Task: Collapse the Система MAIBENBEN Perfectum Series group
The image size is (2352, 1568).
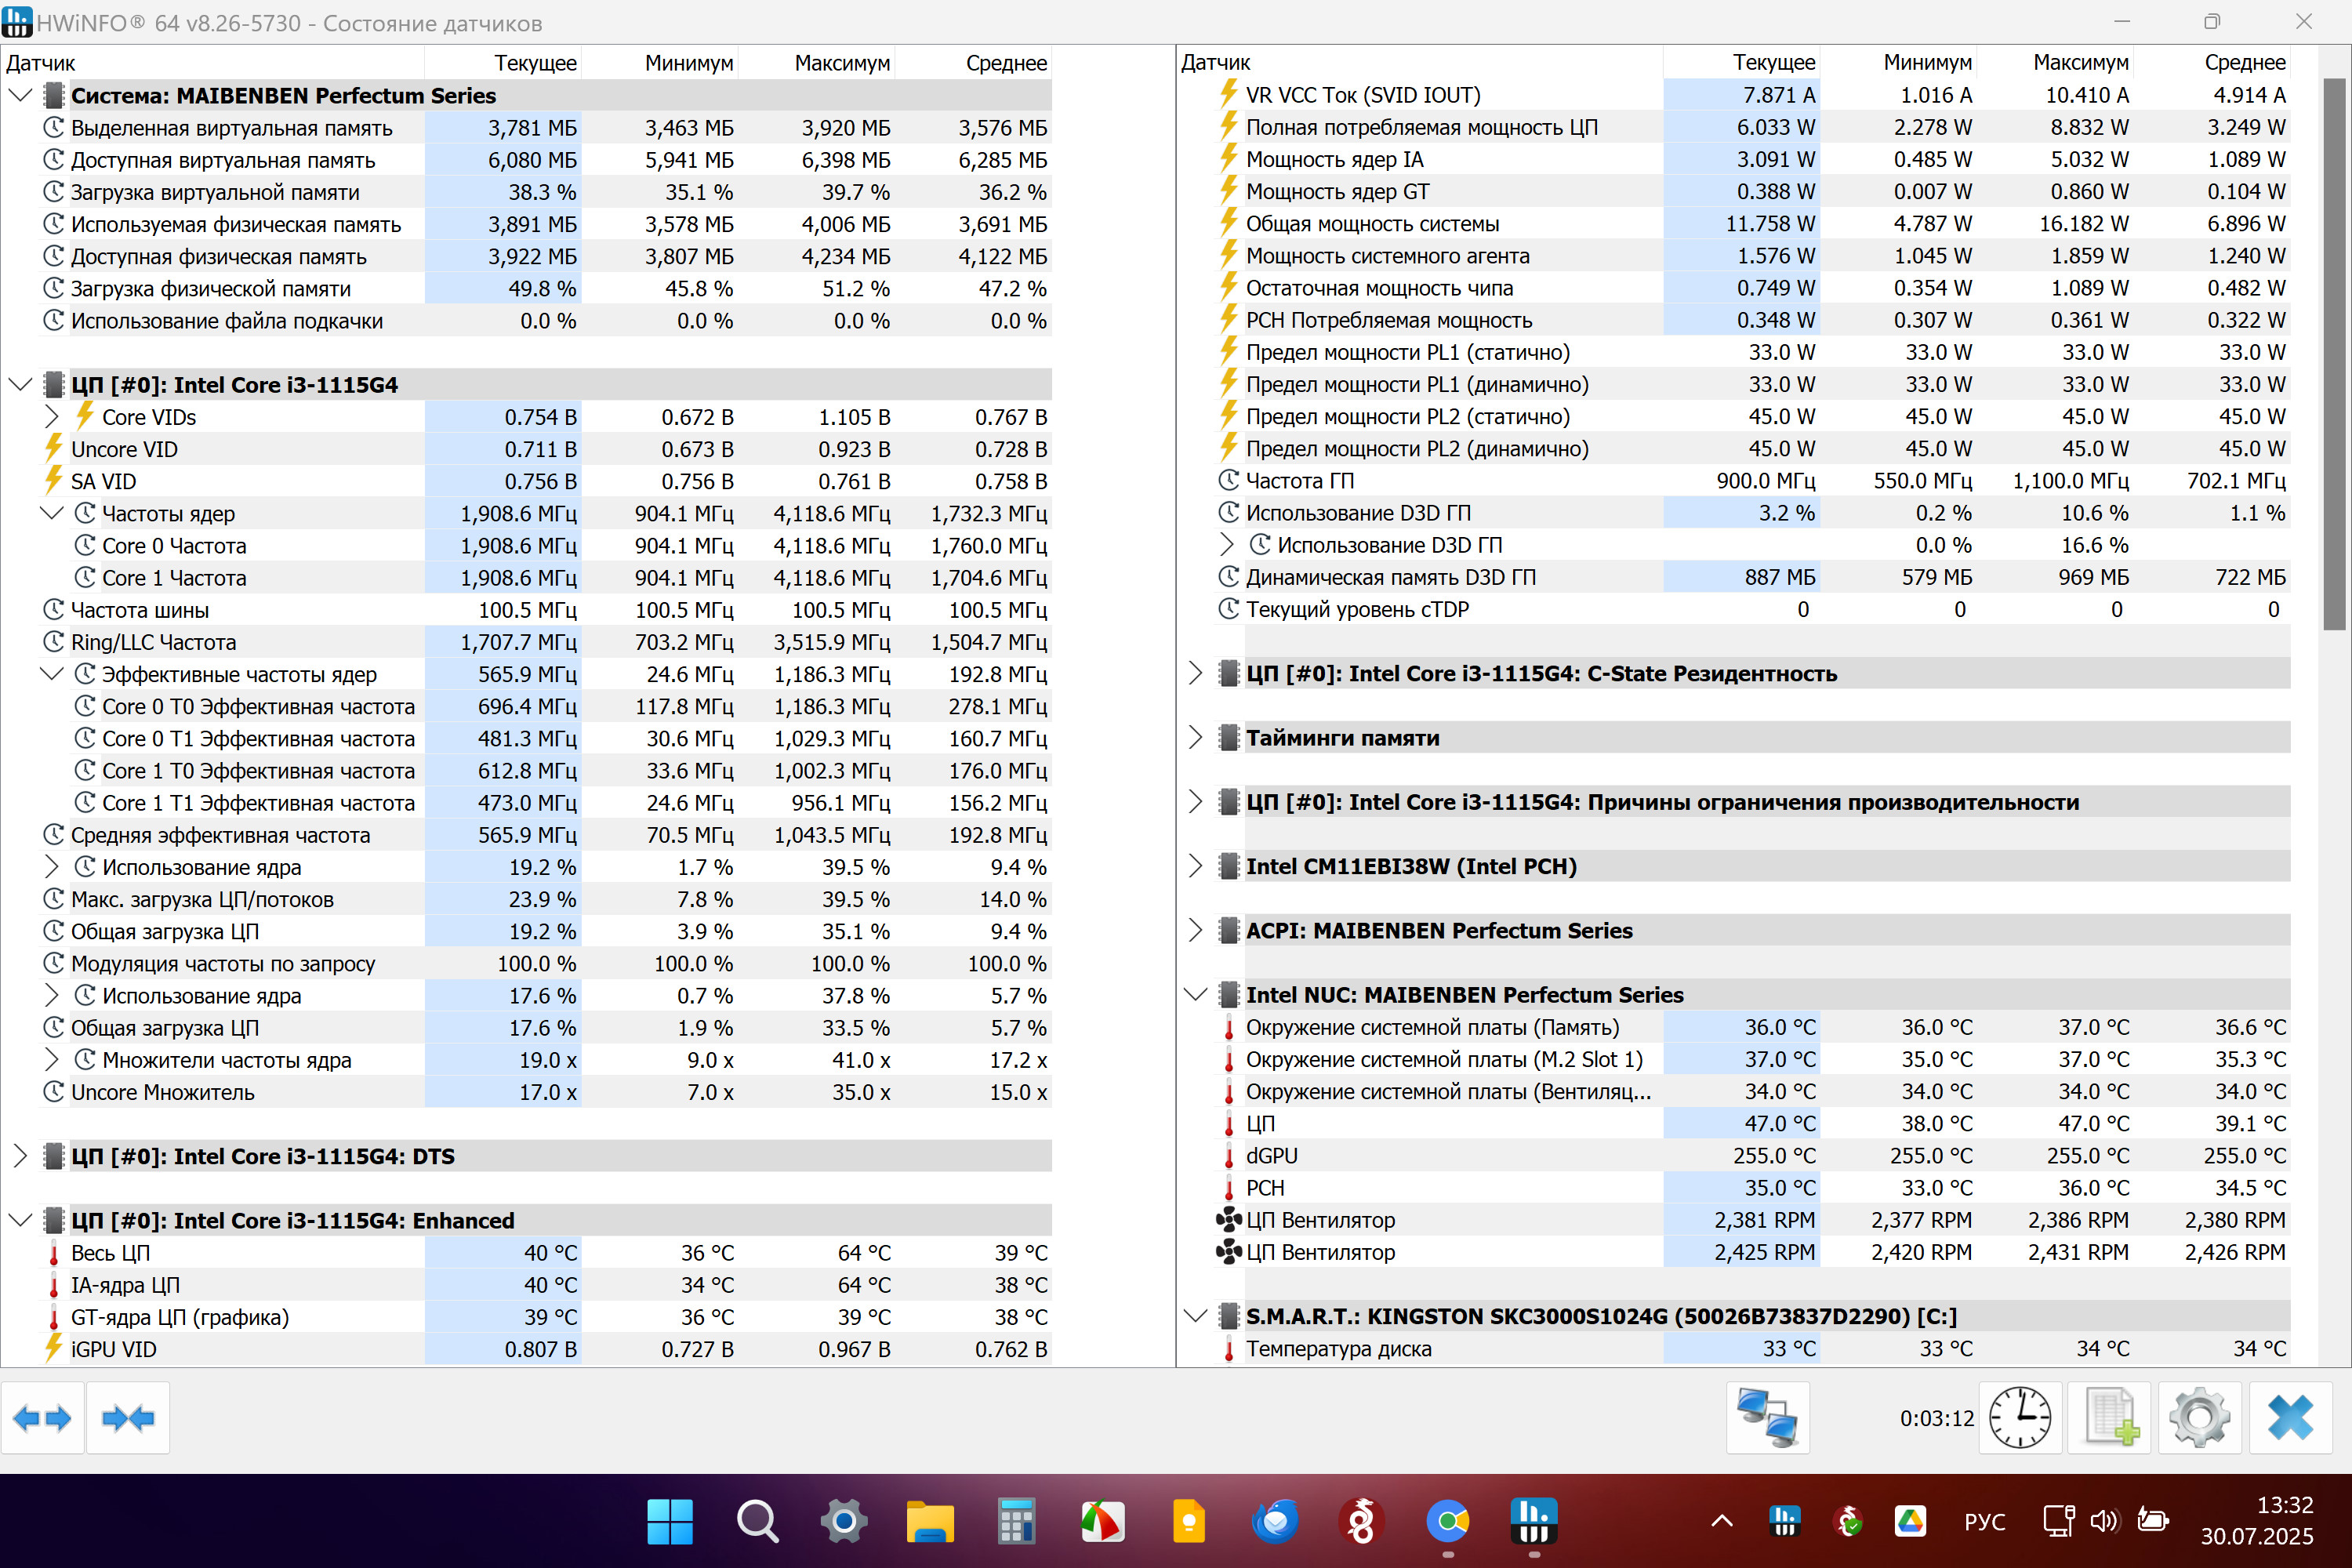Action: pos(20,96)
